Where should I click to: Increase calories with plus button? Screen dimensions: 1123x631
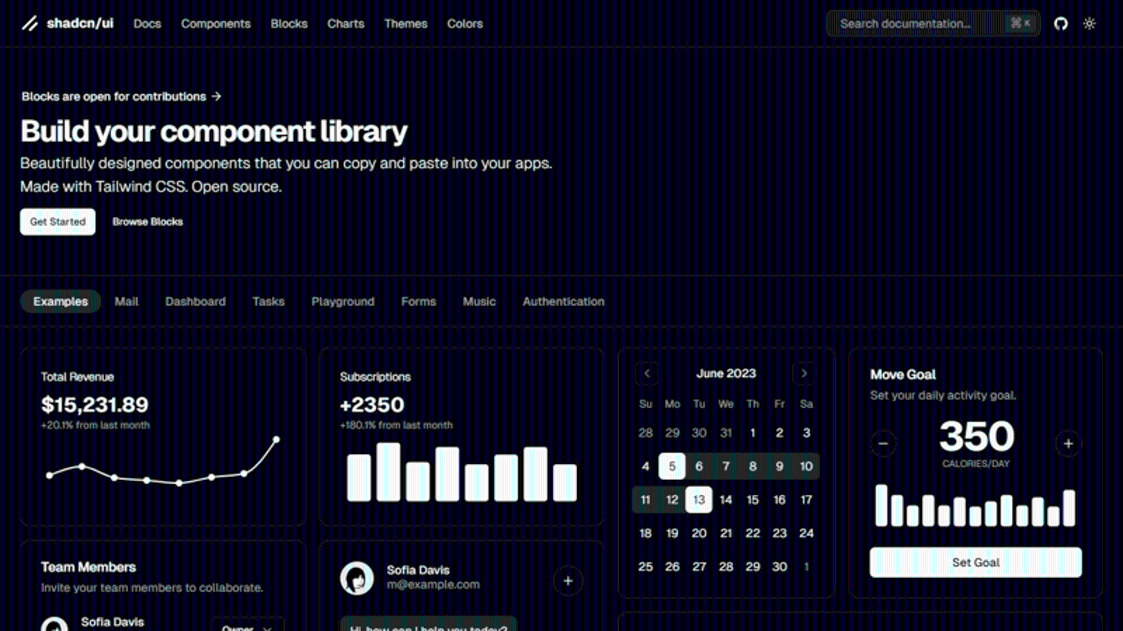click(x=1068, y=444)
